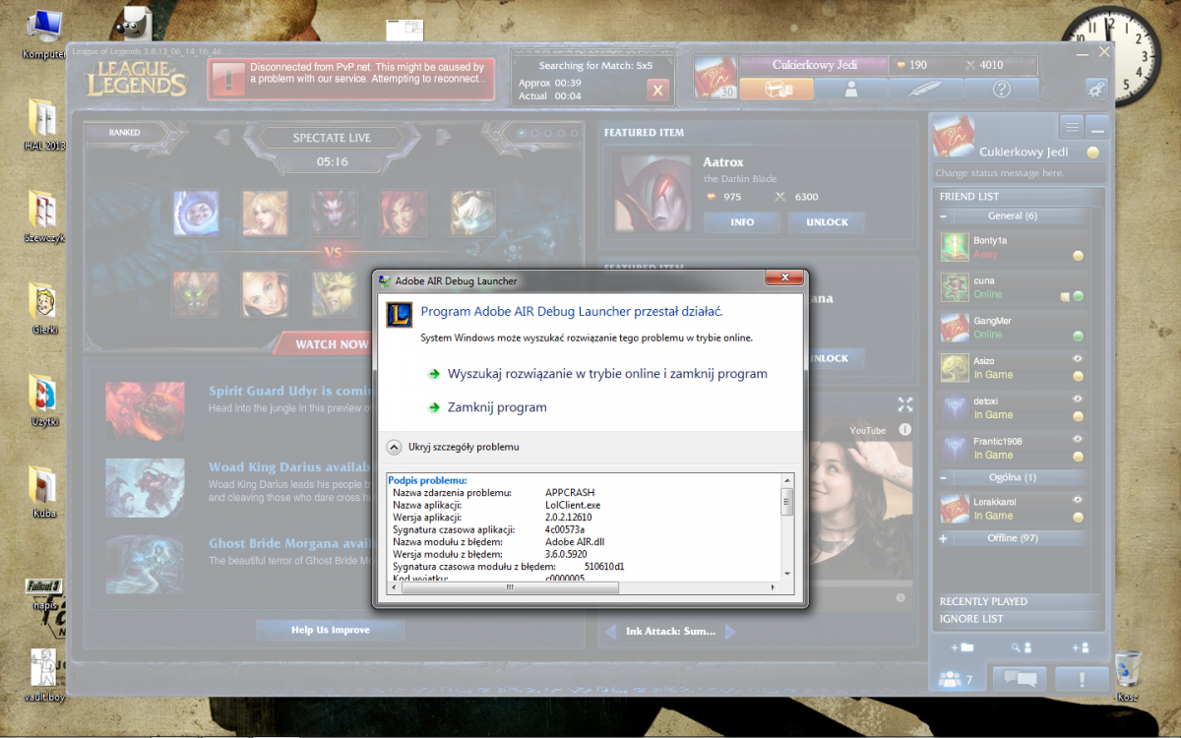Viewport: 1181px width, 738px height.
Task: Click previous arrow beside Ink Attack
Action: (x=611, y=631)
